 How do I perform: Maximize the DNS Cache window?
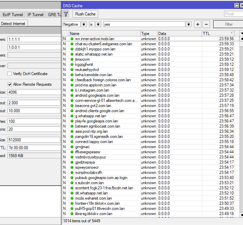point(236,5)
